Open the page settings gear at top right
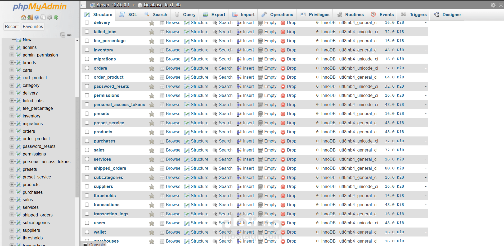Viewport: 504px width, 246px height. [493, 5]
